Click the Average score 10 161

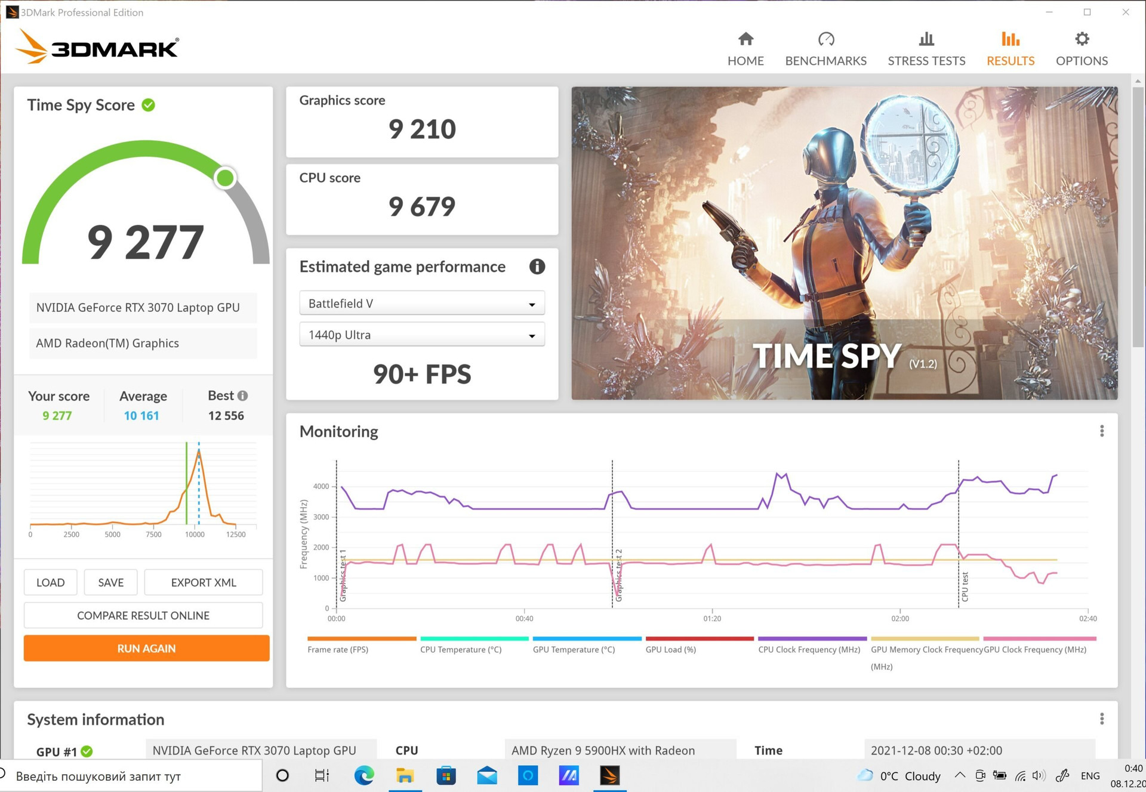coord(141,416)
